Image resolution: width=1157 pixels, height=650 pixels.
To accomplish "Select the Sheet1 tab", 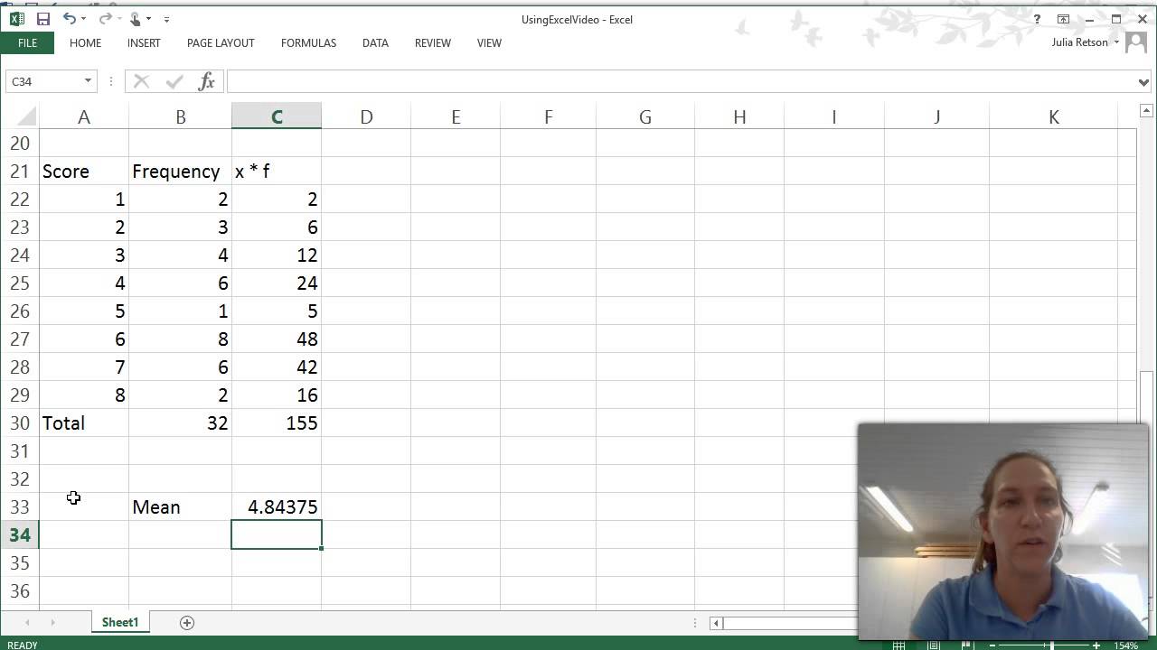I will pyautogui.click(x=120, y=622).
